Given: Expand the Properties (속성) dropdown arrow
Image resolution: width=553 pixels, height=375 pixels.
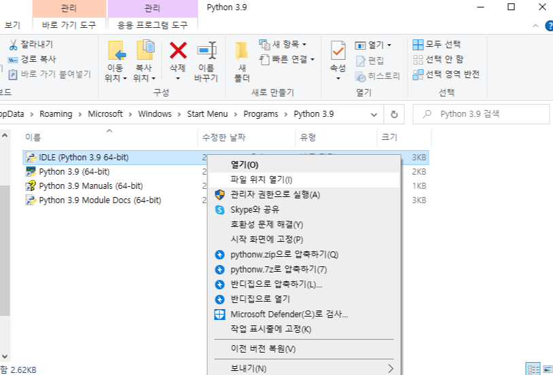Looking at the screenshot, I should point(338,78).
